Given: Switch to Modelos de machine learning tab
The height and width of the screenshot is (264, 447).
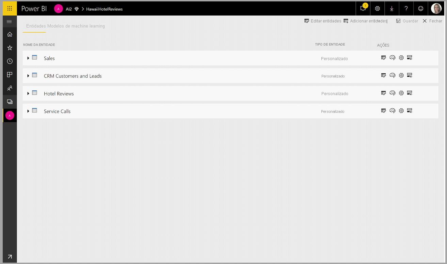Looking at the screenshot, I should point(76,26).
